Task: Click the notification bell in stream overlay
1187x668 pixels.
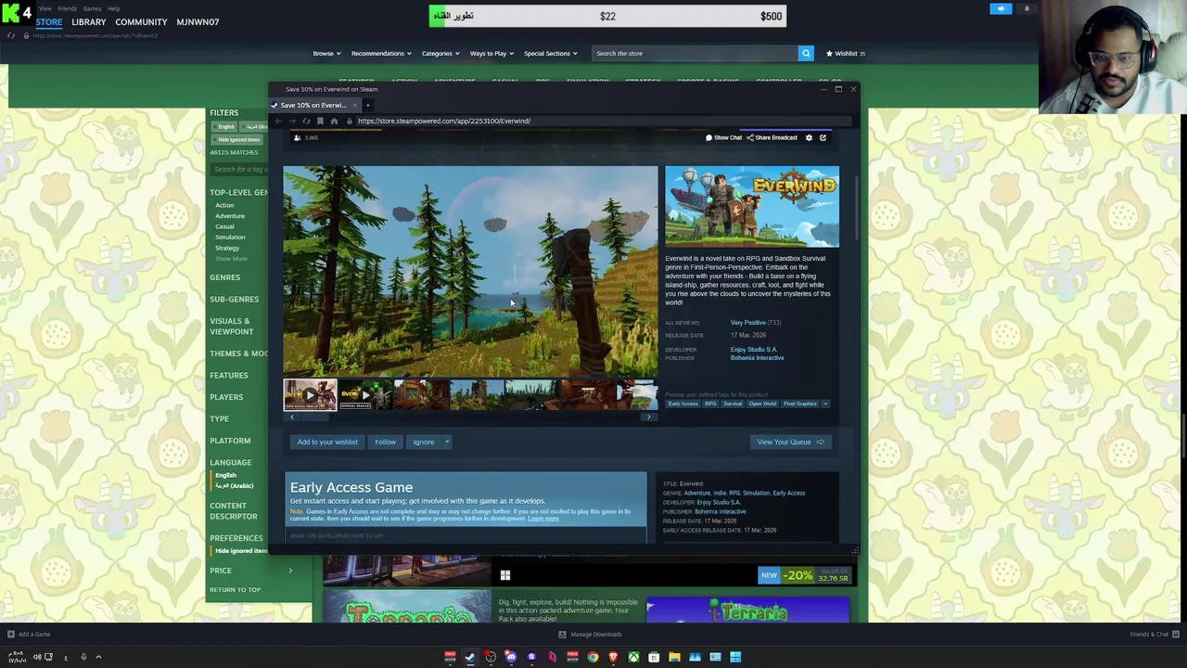Action: tap(1027, 8)
